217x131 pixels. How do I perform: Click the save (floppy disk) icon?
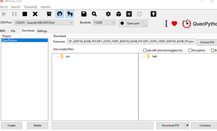coord(84,14)
